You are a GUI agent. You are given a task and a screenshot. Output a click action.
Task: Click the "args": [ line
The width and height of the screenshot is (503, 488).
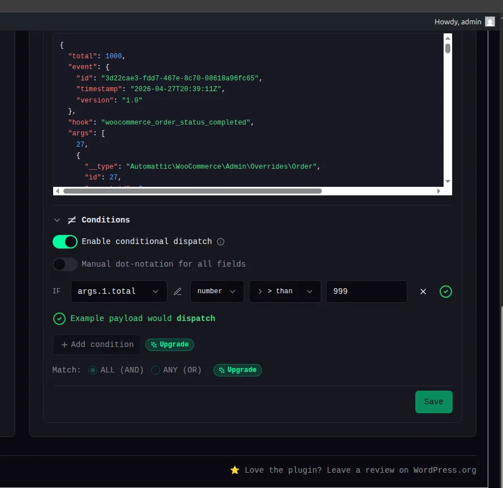[87, 133]
